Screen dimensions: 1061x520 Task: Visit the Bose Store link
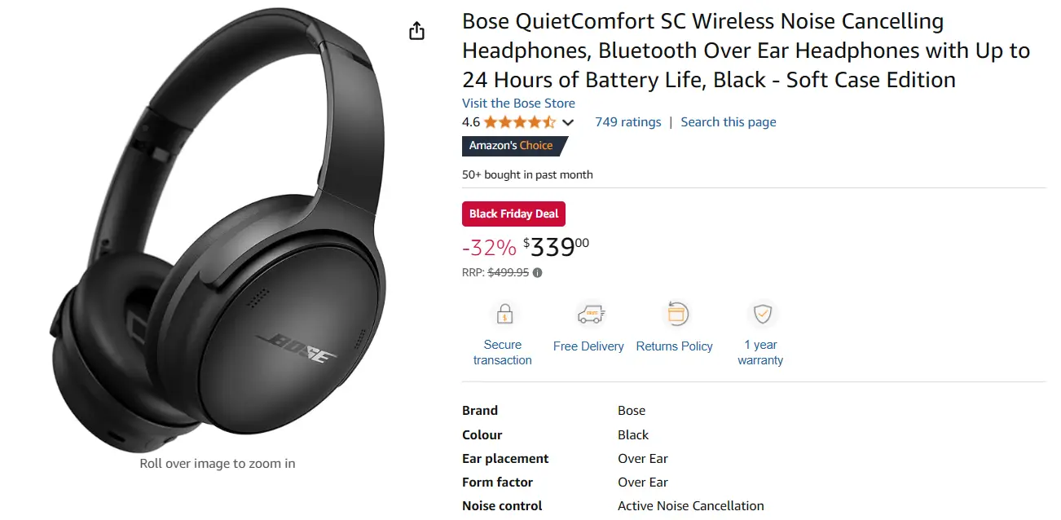coord(518,104)
